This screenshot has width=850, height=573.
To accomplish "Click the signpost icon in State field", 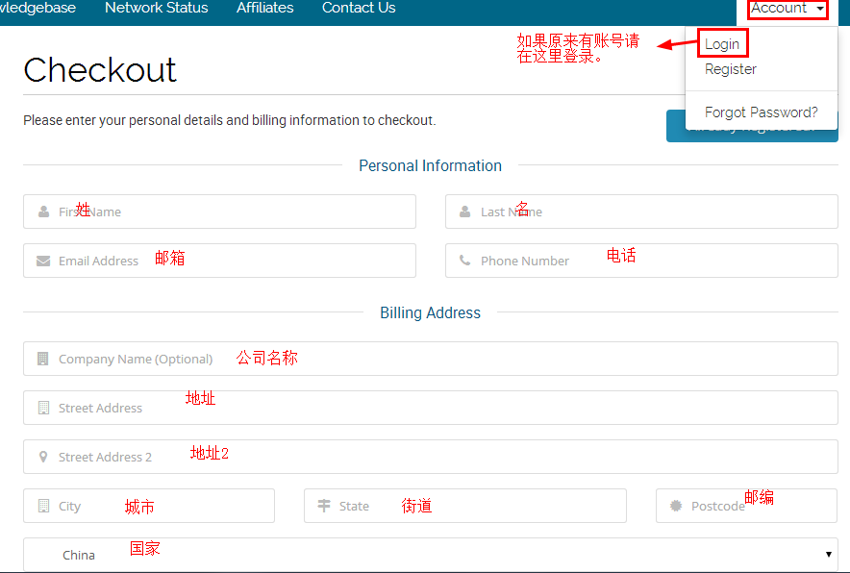I will 324,506.
